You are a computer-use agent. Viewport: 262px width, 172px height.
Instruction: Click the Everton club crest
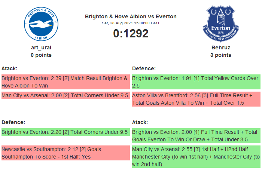pos(220,24)
